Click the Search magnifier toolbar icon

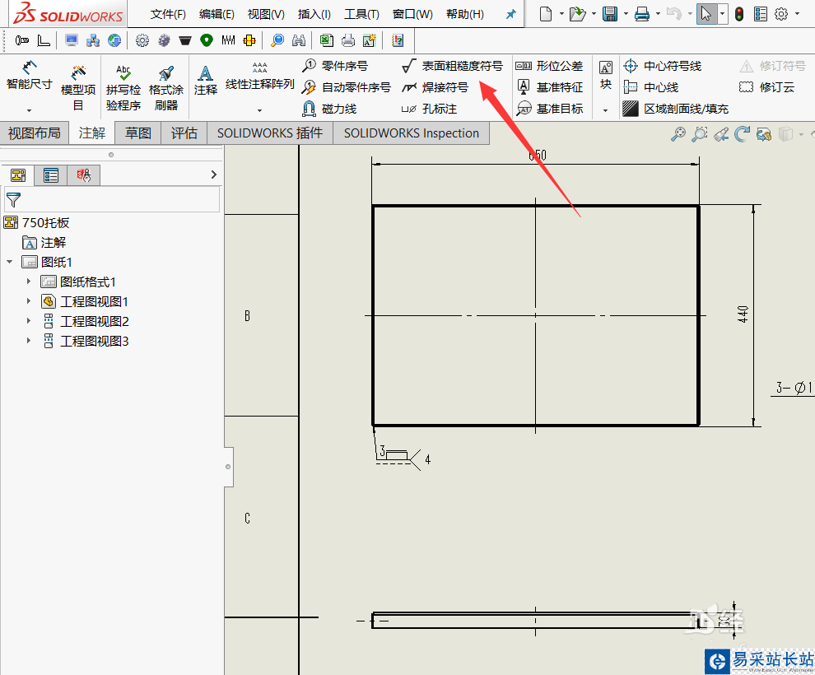[x=277, y=40]
